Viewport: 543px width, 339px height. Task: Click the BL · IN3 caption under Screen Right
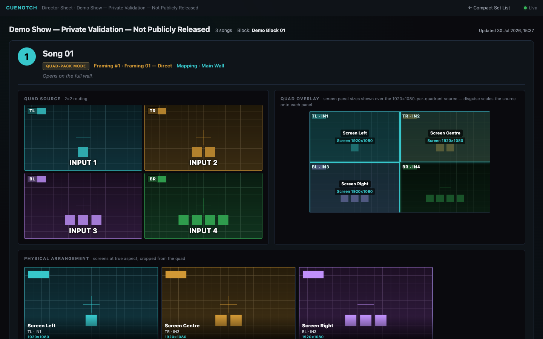click(309, 332)
